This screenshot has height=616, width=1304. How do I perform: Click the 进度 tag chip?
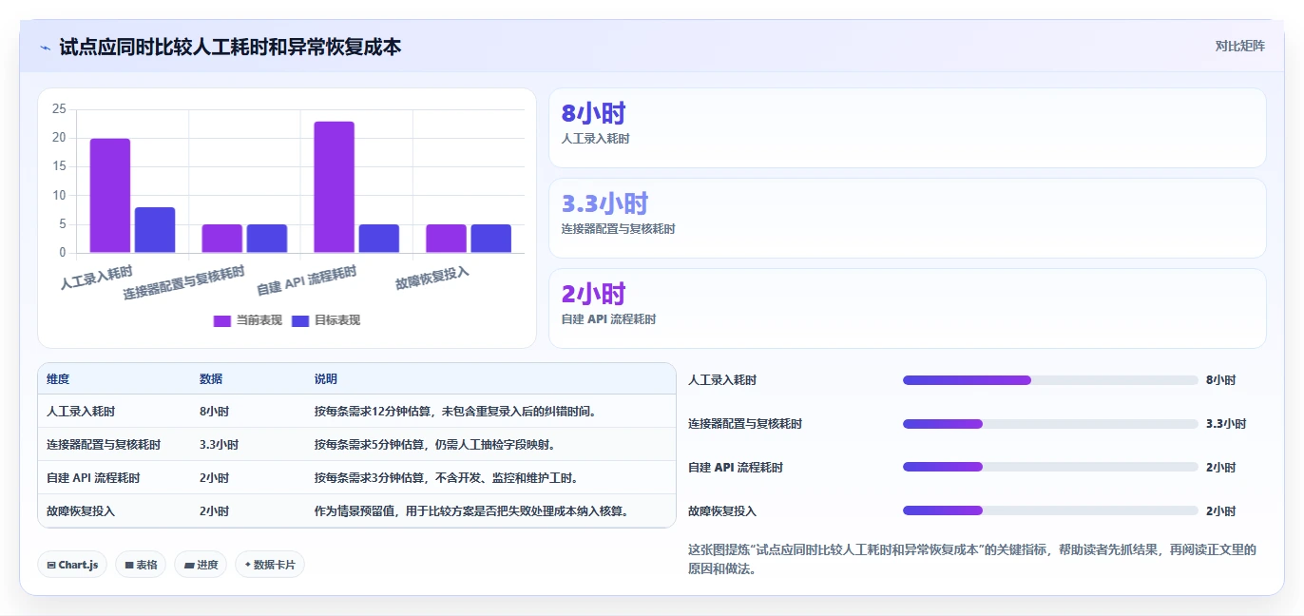201,565
